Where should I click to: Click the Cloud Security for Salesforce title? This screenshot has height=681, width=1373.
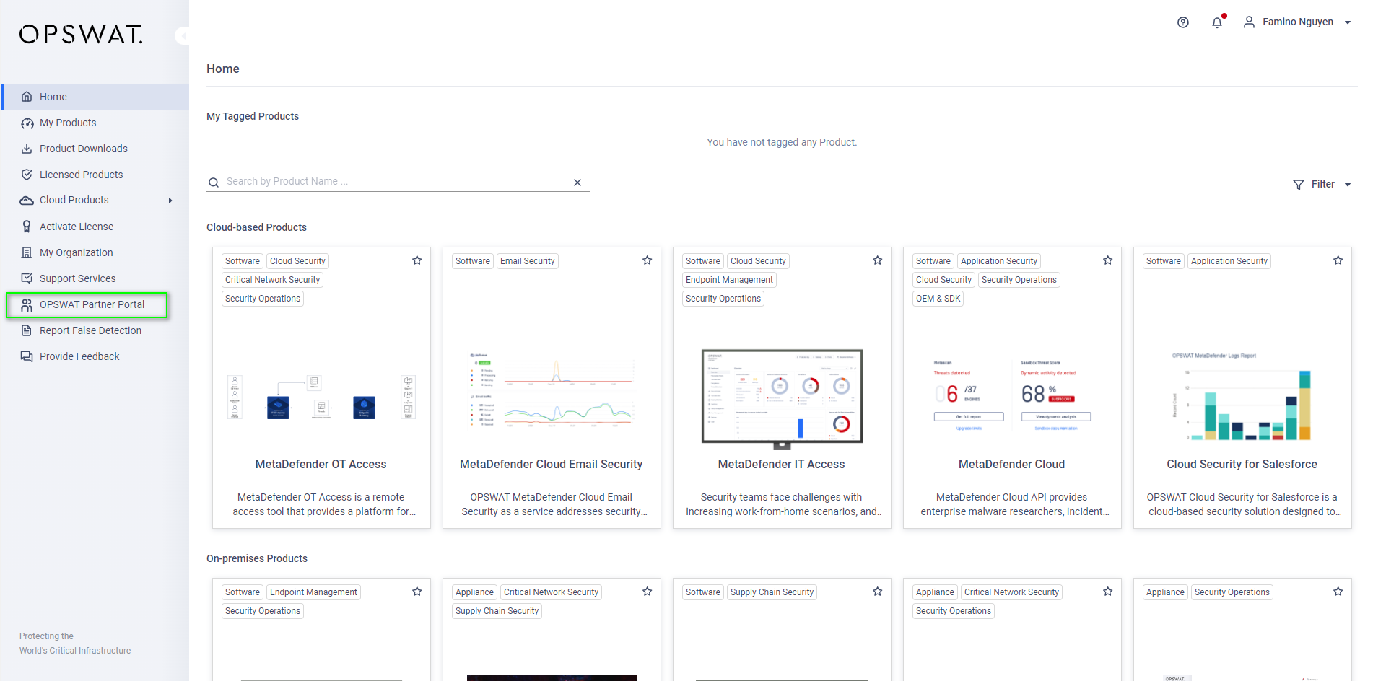click(1242, 465)
